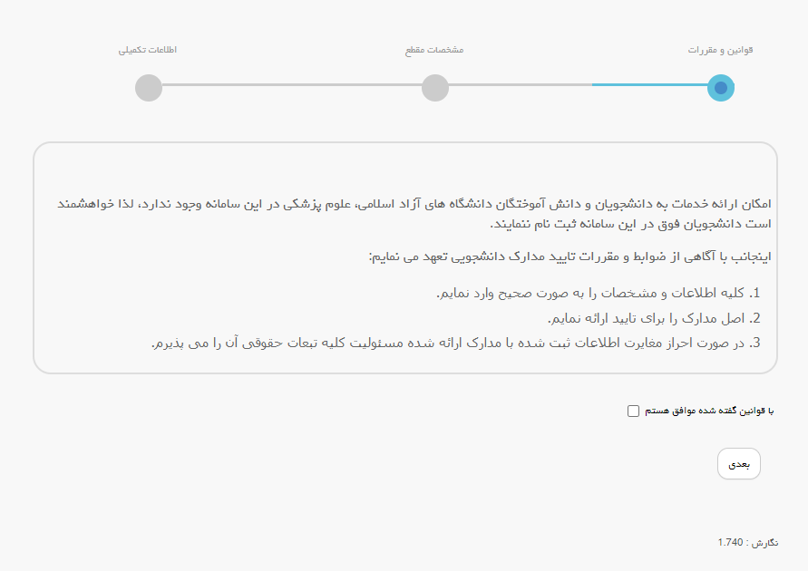Click gray progress line between second and third steps

(290, 85)
